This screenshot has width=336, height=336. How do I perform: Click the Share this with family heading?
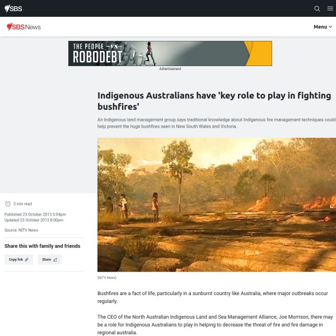click(x=43, y=246)
